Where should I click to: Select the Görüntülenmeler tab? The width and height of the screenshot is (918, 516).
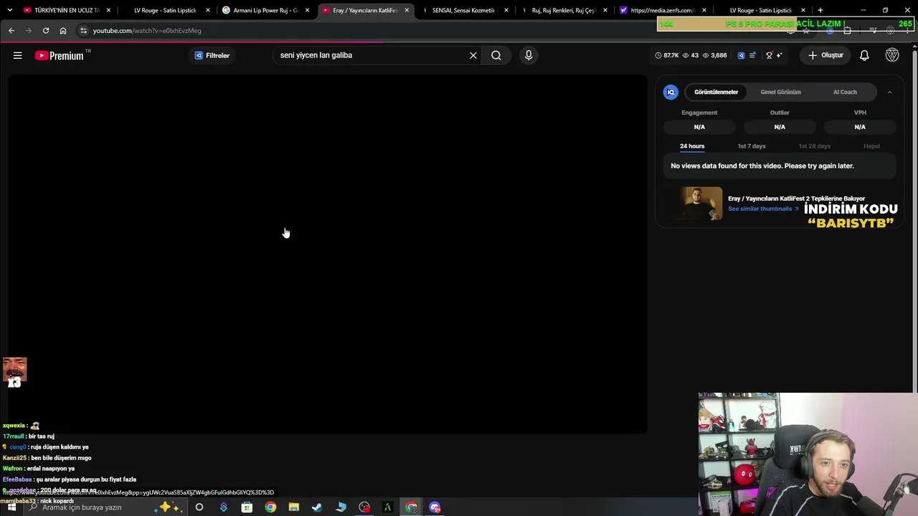pos(716,92)
